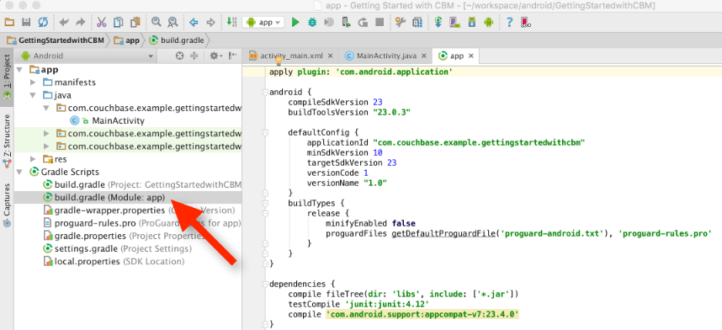Open Settings via the wrench icon
722x330 pixels.
[401, 22]
